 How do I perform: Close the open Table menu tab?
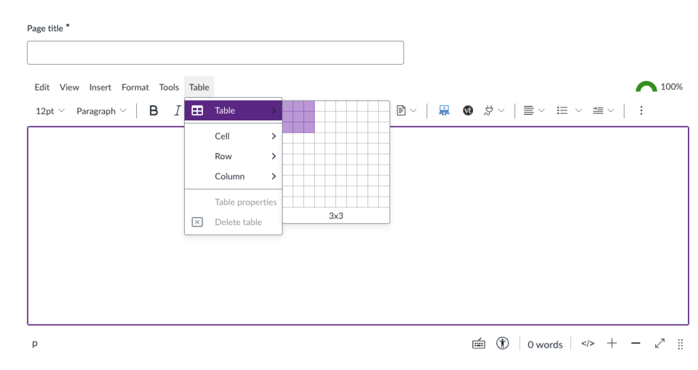tap(199, 87)
